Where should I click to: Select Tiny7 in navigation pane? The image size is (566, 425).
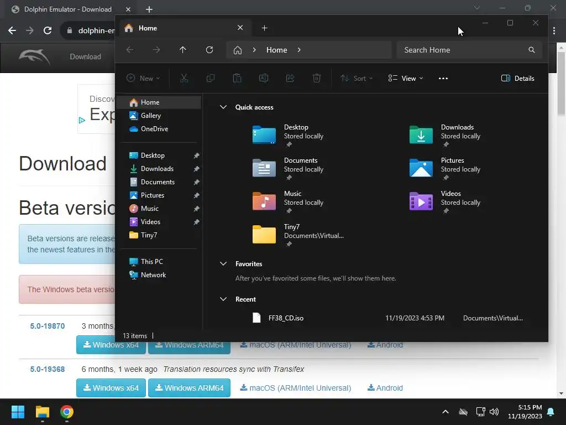point(159,235)
